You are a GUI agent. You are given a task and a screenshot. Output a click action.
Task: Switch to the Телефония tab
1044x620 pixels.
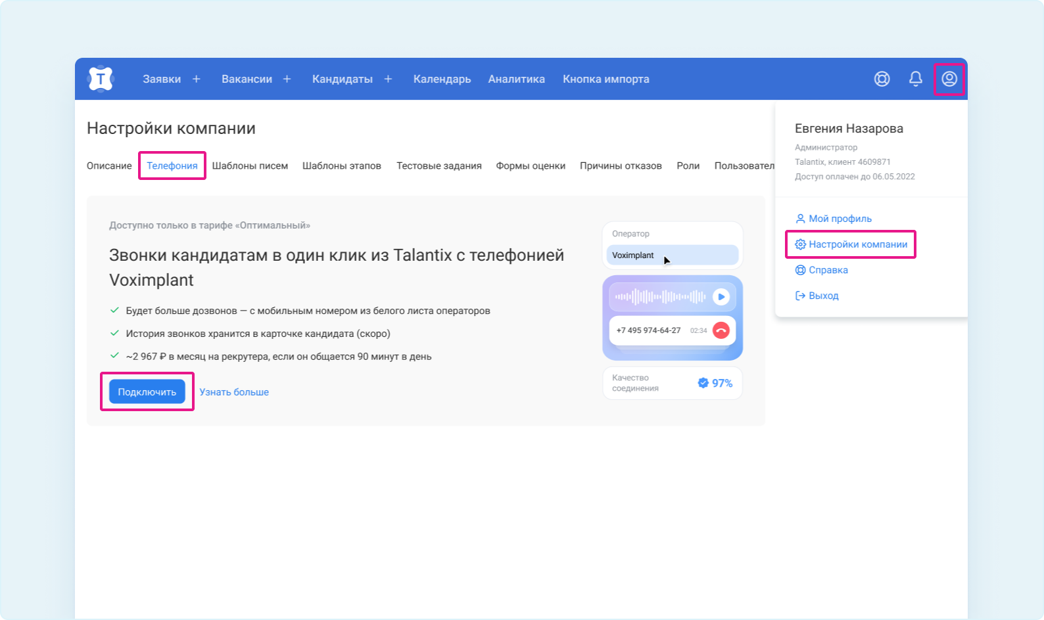(172, 166)
